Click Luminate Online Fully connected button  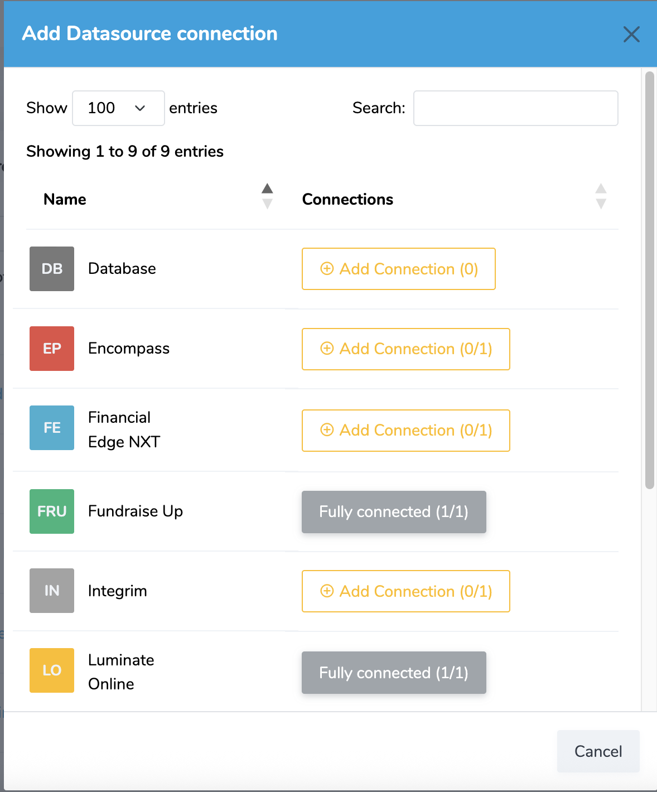394,673
